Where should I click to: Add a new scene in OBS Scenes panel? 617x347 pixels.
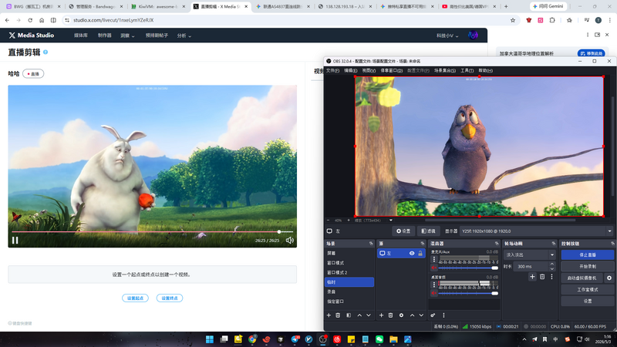tap(329, 315)
